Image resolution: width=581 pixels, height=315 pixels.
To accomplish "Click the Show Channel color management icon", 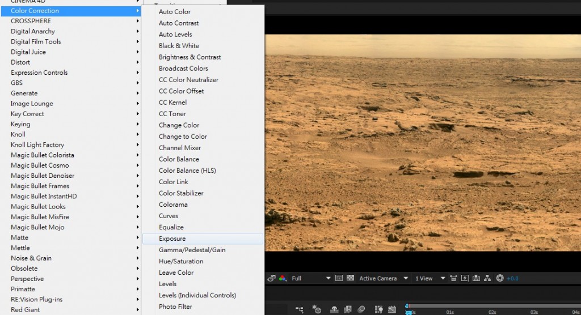I will [283, 278].
